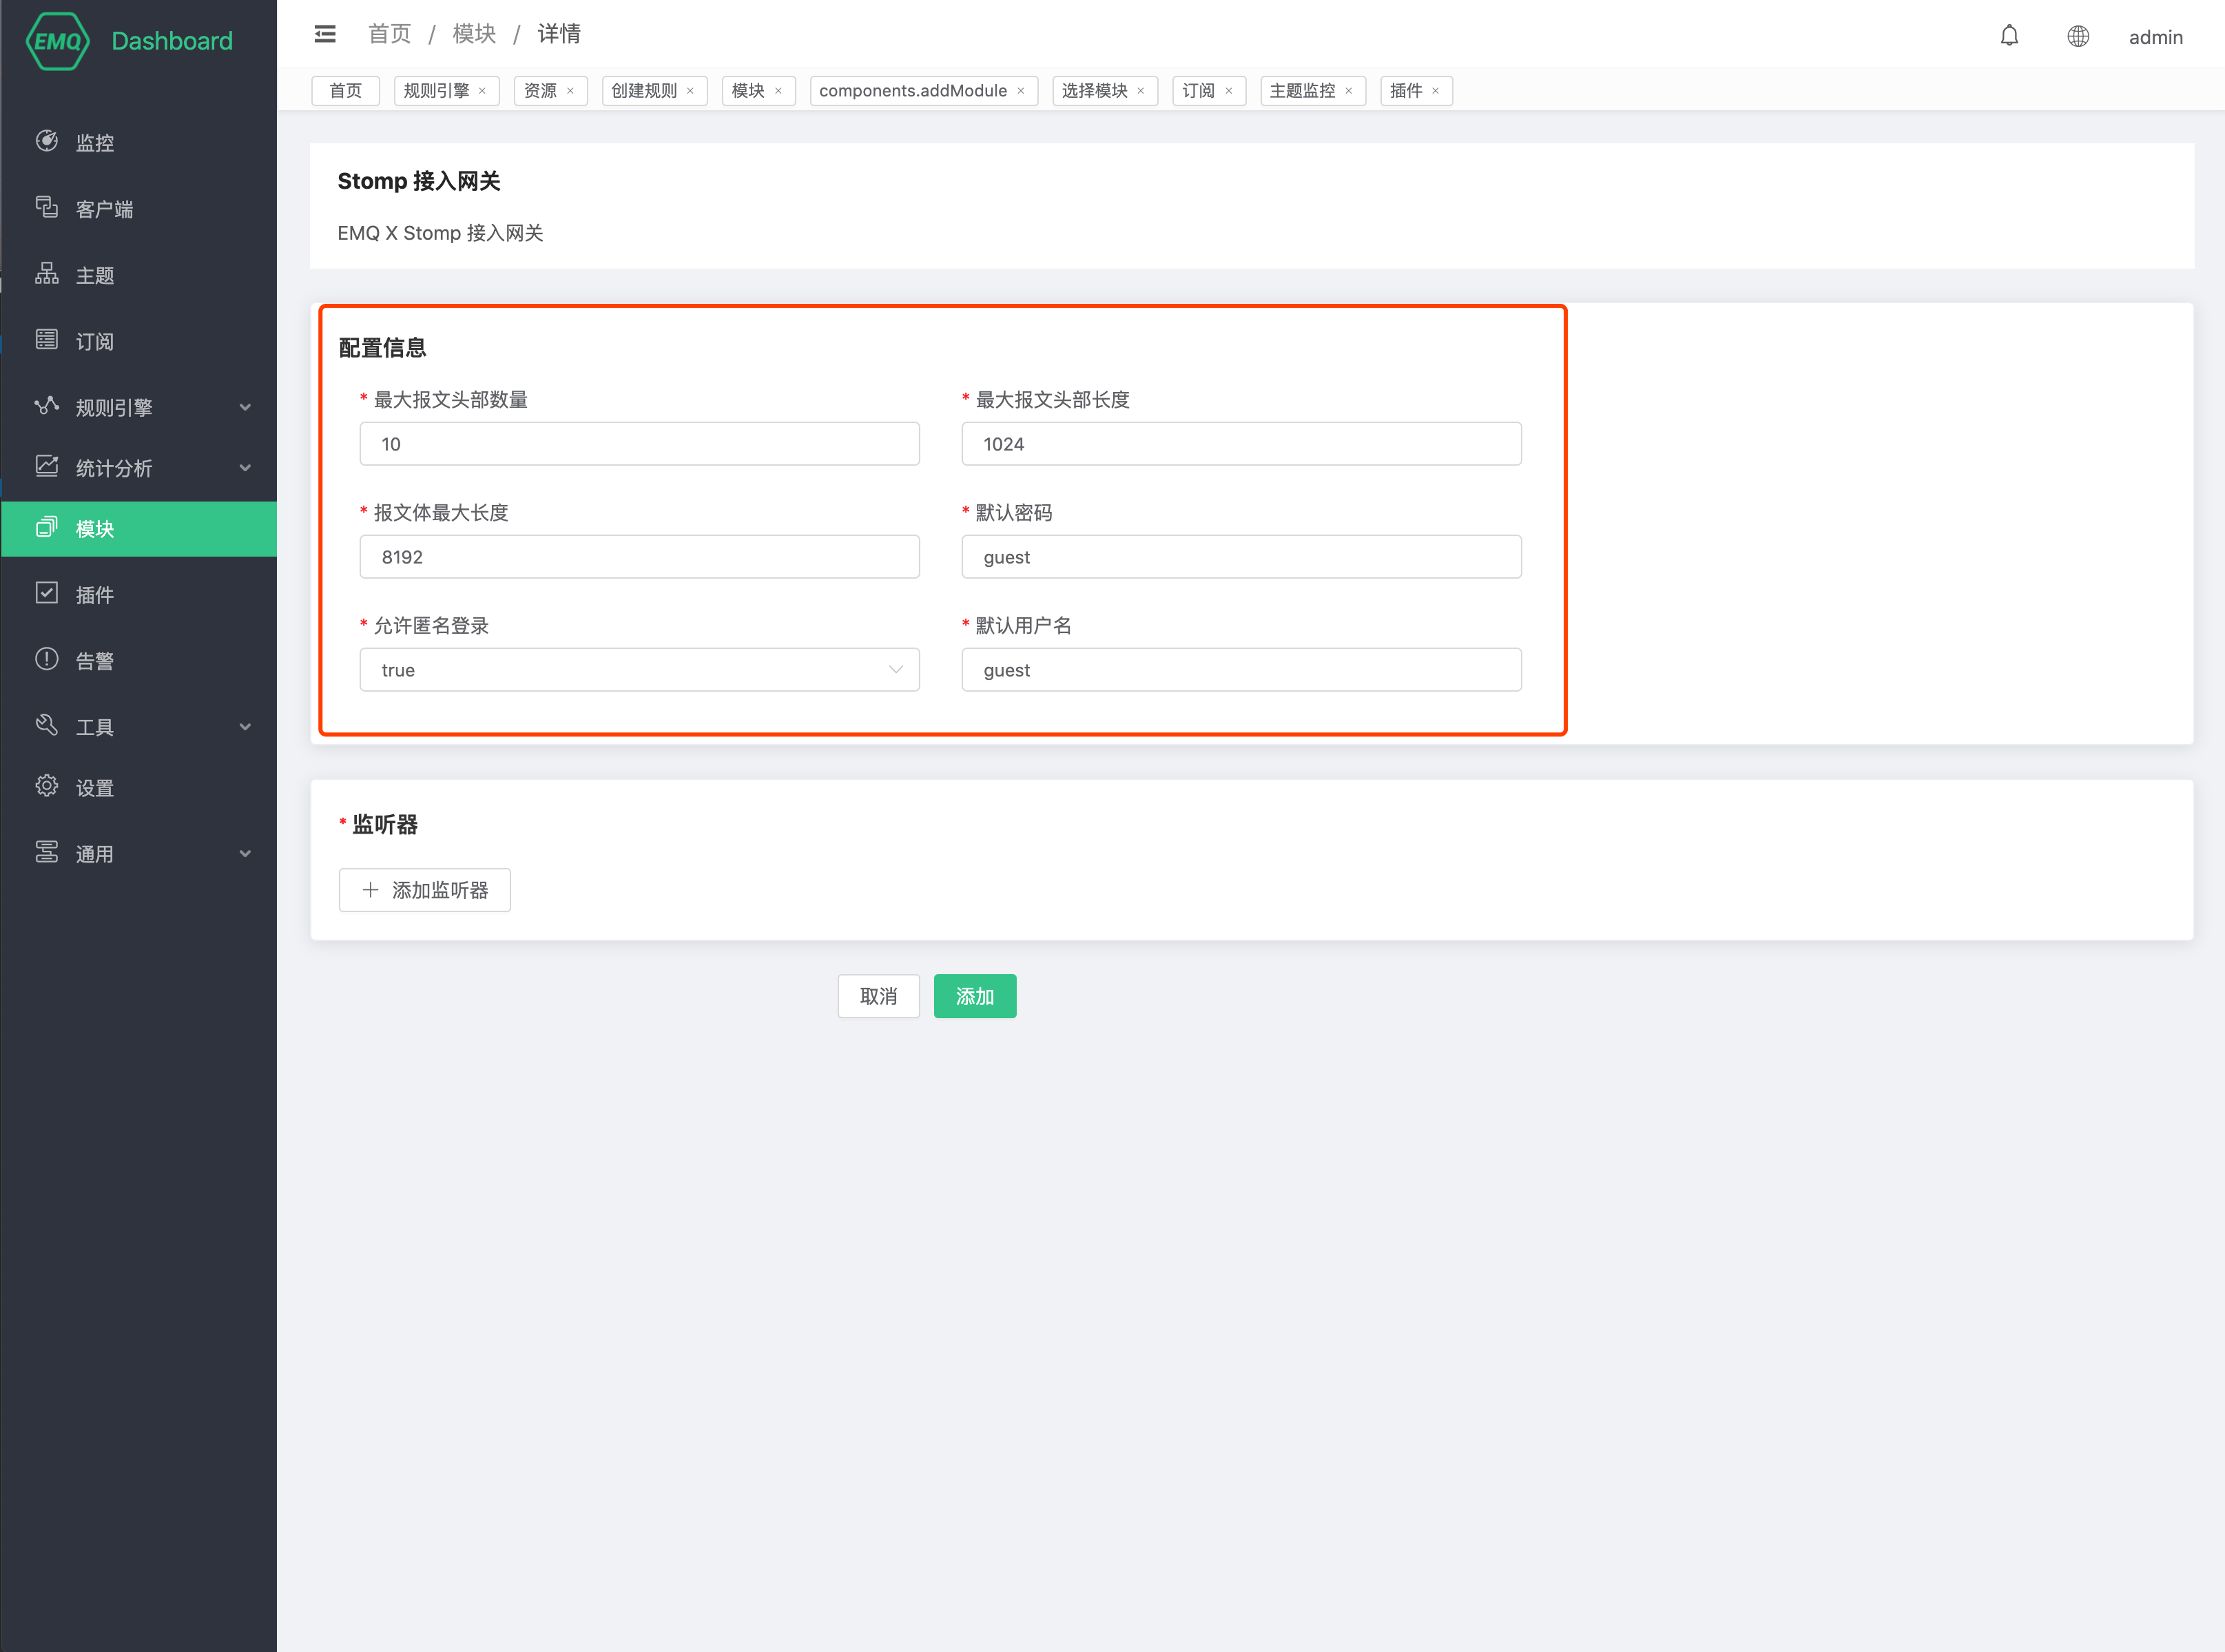This screenshot has width=2225, height=1652.
Task: Go to 客户端 in the sidebar
Action: (104, 209)
